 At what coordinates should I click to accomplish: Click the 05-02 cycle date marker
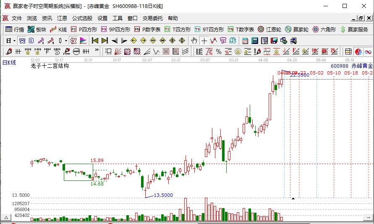[317, 73]
